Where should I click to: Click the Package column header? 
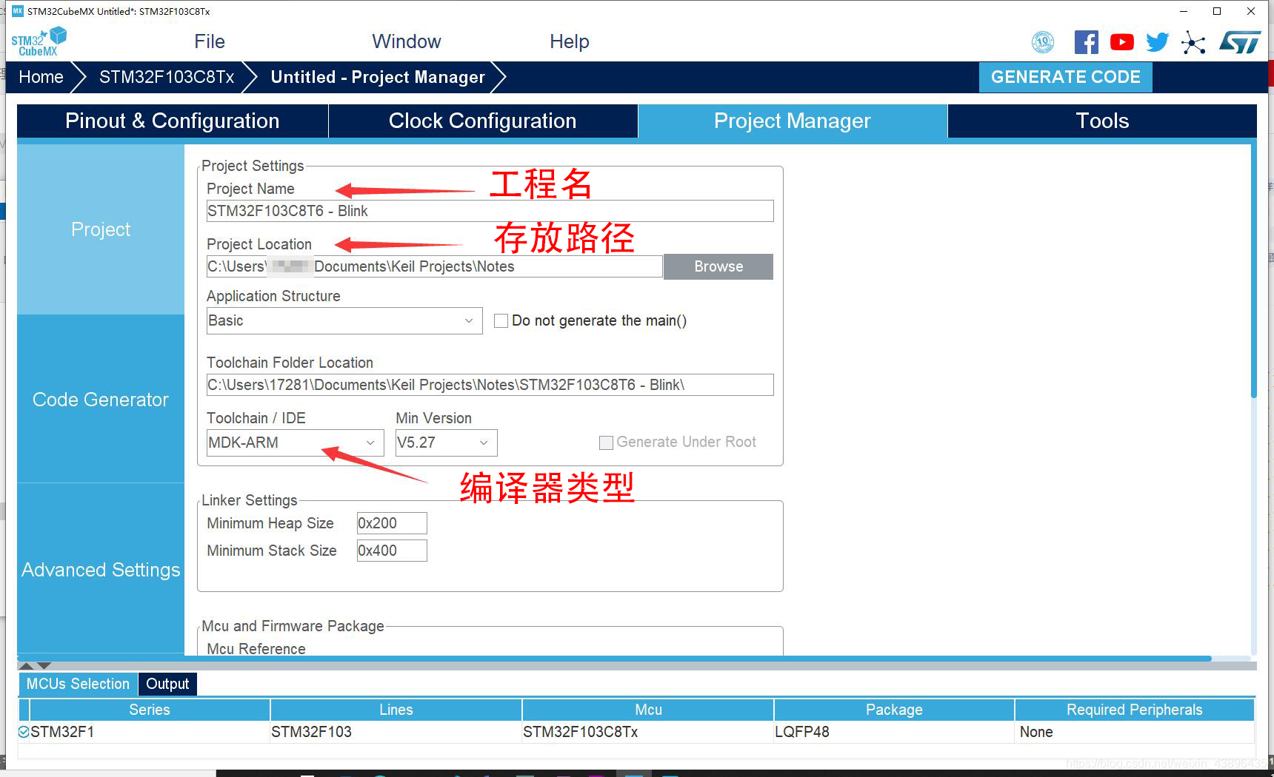pyautogui.click(x=894, y=710)
